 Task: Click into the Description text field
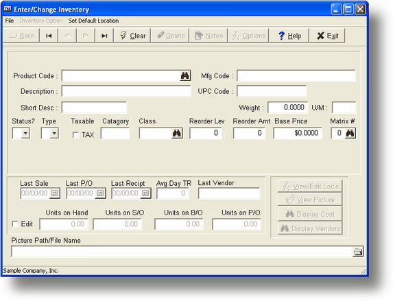(126, 91)
